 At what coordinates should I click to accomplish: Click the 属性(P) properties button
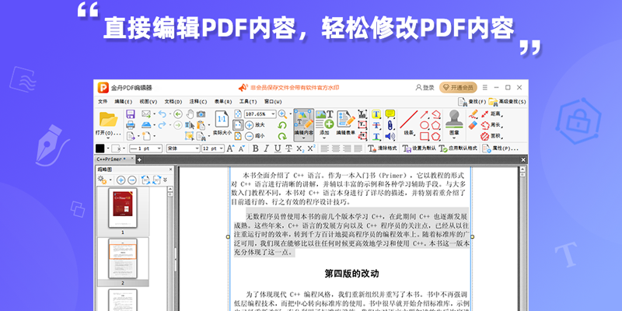point(501,149)
